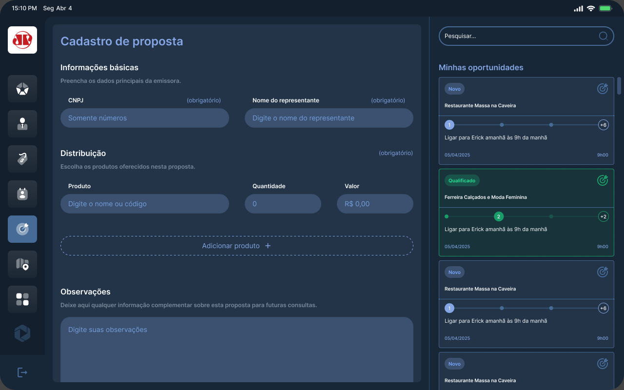
Task: Click the Adicionar produto button
Action: (237, 246)
